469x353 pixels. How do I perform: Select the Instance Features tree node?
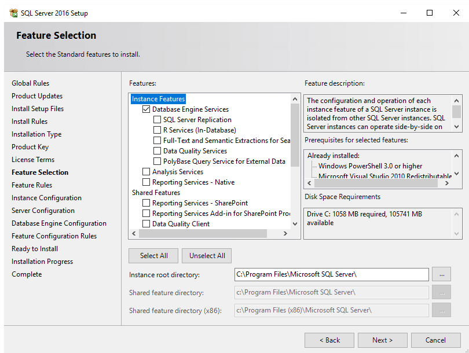point(158,99)
